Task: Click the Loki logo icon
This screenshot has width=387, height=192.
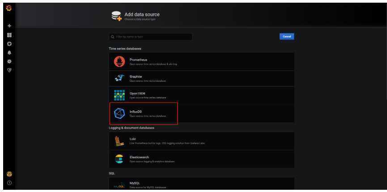Action: point(119,141)
